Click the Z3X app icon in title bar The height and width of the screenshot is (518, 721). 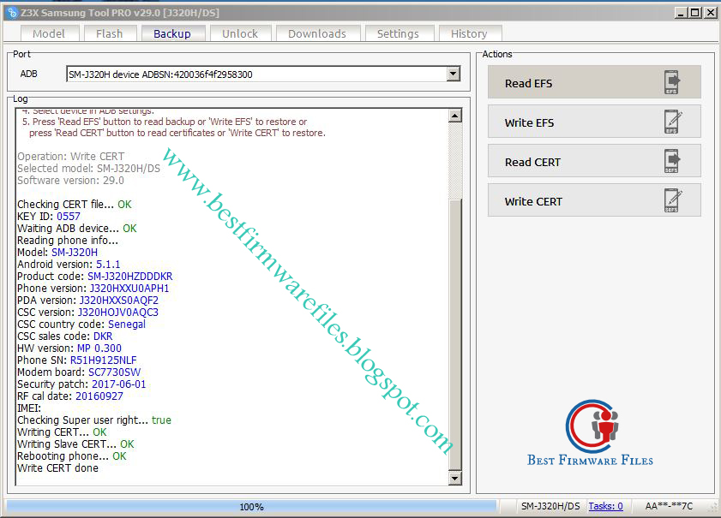(12, 13)
